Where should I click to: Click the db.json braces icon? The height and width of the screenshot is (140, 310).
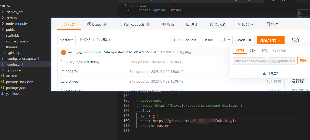tap(3, 76)
